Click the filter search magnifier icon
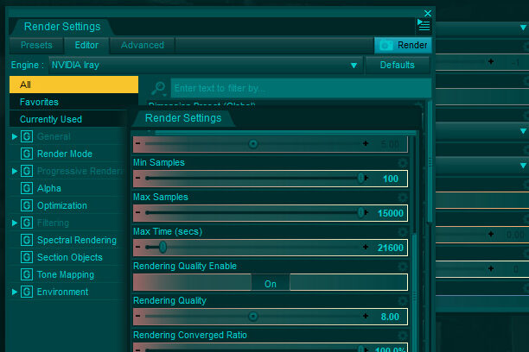The width and height of the screenshot is (529, 352). click(x=158, y=88)
